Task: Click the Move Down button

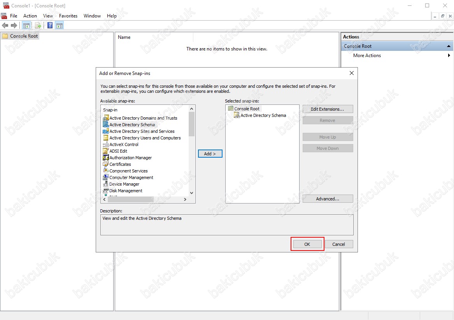Action: [328, 148]
